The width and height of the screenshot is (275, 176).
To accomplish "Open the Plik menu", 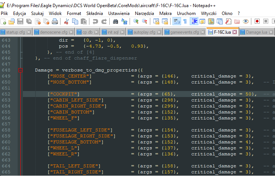I will 5,13.
